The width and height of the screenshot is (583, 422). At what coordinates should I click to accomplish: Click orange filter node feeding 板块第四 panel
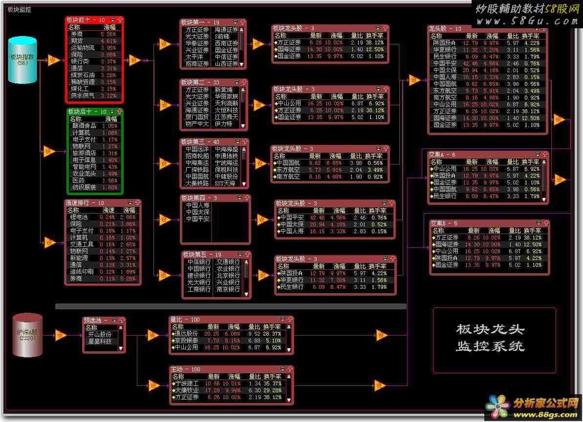pyautogui.click(x=165, y=220)
